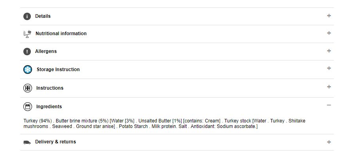356x158 pixels.
Task: Expand Nutritional information with plus sign
Action: tap(329, 33)
